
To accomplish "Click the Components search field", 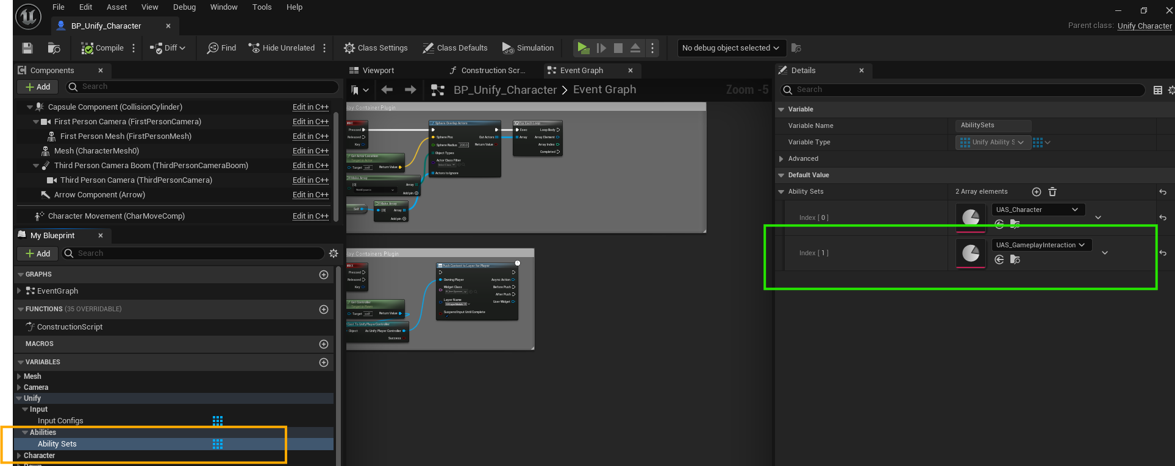I will pyautogui.click(x=202, y=87).
